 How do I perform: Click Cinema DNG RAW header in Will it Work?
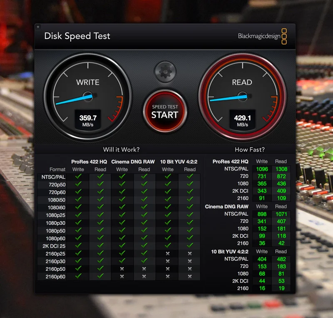pyautogui.click(x=133, y=162)
